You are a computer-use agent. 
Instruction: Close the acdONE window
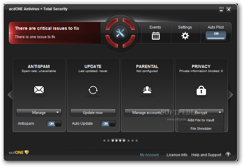click(x=229, y=10)
